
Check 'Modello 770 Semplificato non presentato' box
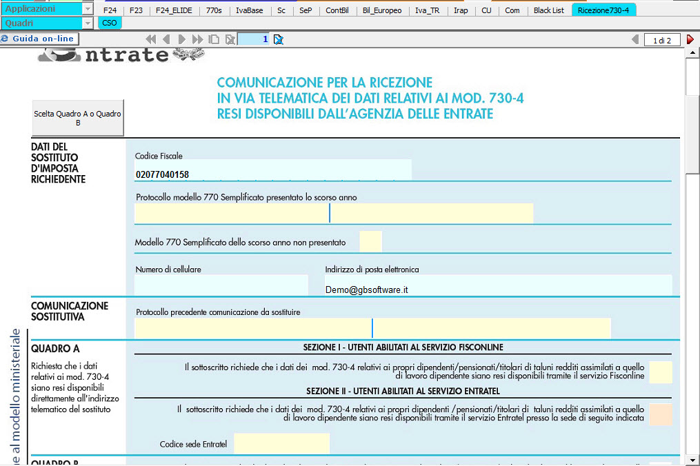pos(370,241)
